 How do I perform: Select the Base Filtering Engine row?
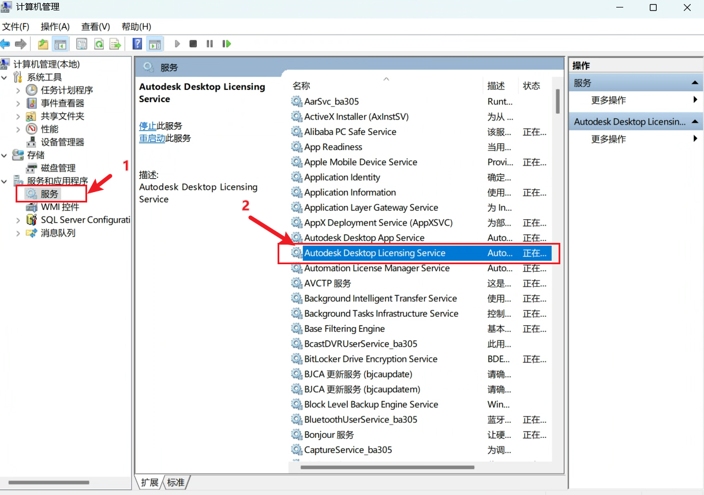click(421, 329)
